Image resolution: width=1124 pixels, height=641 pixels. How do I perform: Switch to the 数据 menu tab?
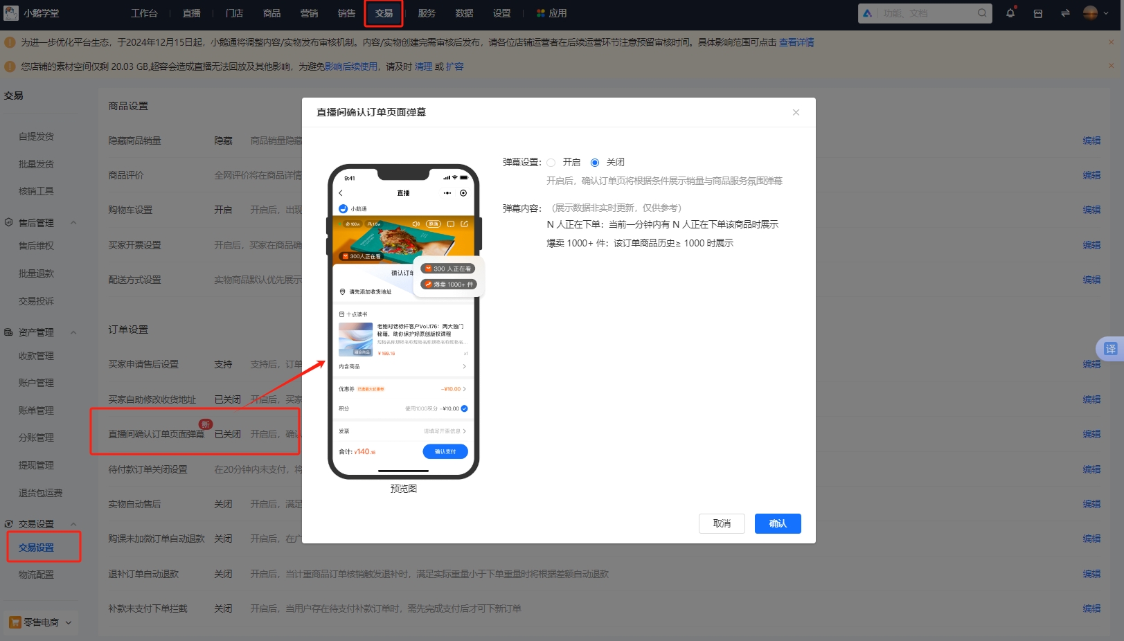(464, 12)
